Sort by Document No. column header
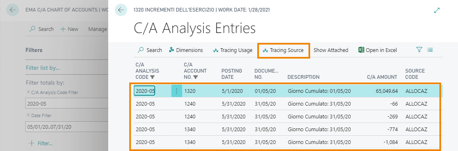This screenshot has height=151, width=458. [x=266, y=74]
